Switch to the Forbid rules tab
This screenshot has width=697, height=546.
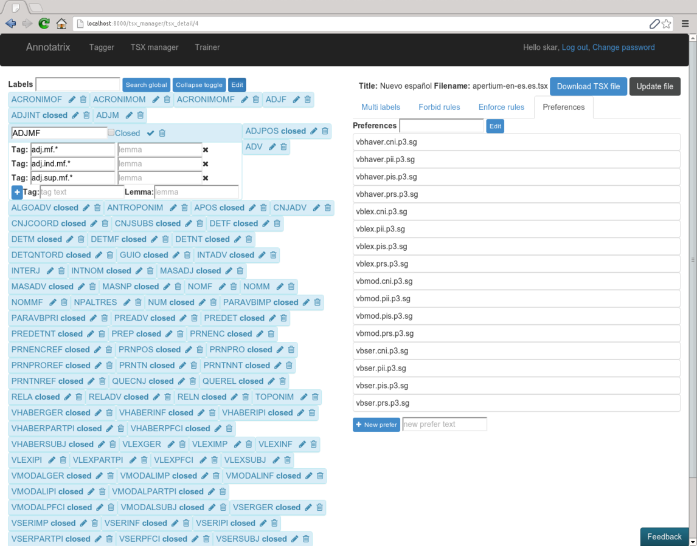(439, 107)
